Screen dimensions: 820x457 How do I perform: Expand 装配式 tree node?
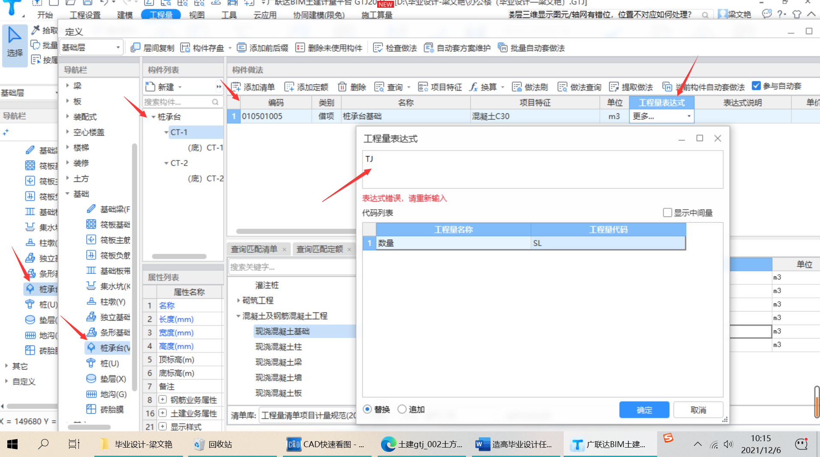(67, 116)
